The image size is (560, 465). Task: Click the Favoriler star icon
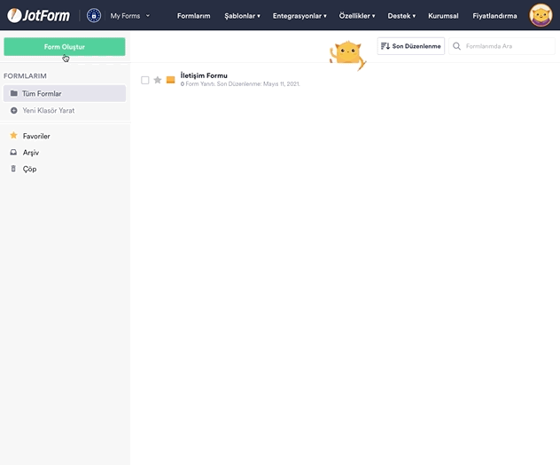pos(13,135)
